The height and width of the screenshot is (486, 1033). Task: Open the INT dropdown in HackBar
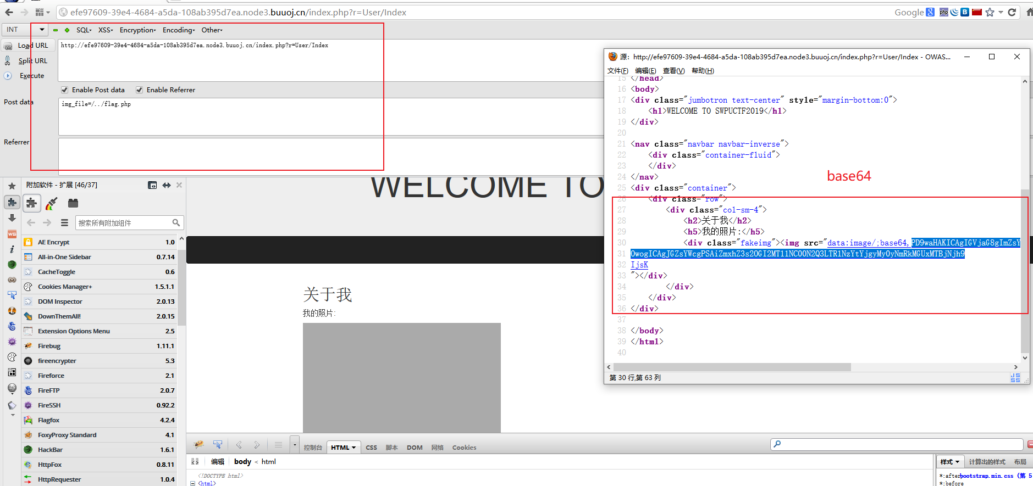point(25,30)
